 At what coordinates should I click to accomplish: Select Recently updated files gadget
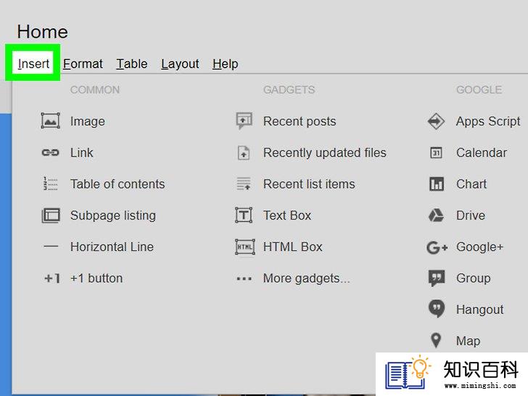tap(325, 152)
